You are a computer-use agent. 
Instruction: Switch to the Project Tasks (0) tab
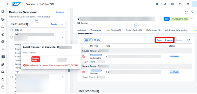click(x=134, y=30)
